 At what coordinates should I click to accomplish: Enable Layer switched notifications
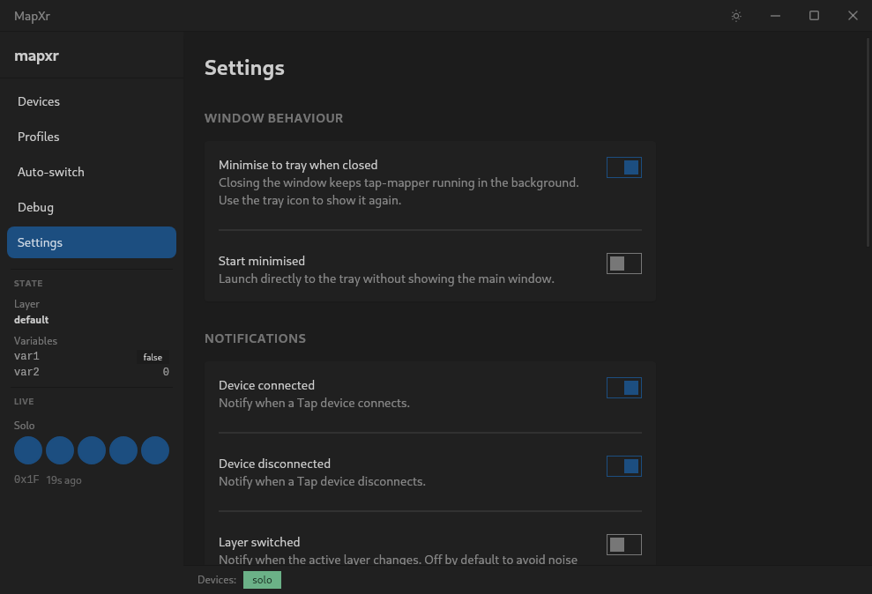pos(623,545)
